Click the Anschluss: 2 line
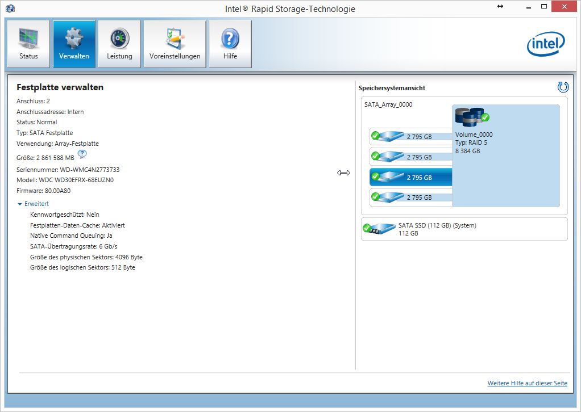 pyautogui.click(x=33, y=101)
